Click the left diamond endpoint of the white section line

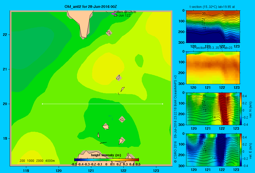pos(42,104)
